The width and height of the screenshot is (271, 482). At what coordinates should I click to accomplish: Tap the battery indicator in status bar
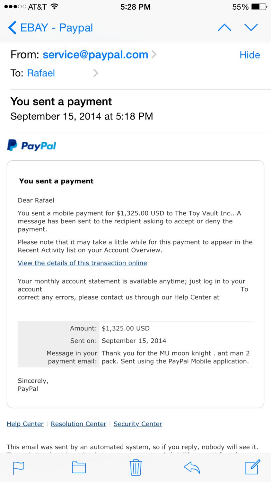[x=259, y=7]
